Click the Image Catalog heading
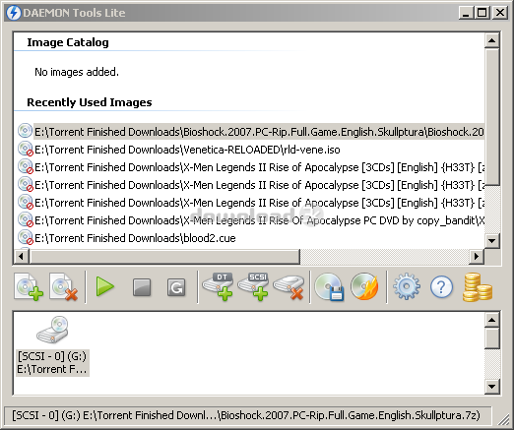Screen dimensions: 514x430 coord(68,42)
